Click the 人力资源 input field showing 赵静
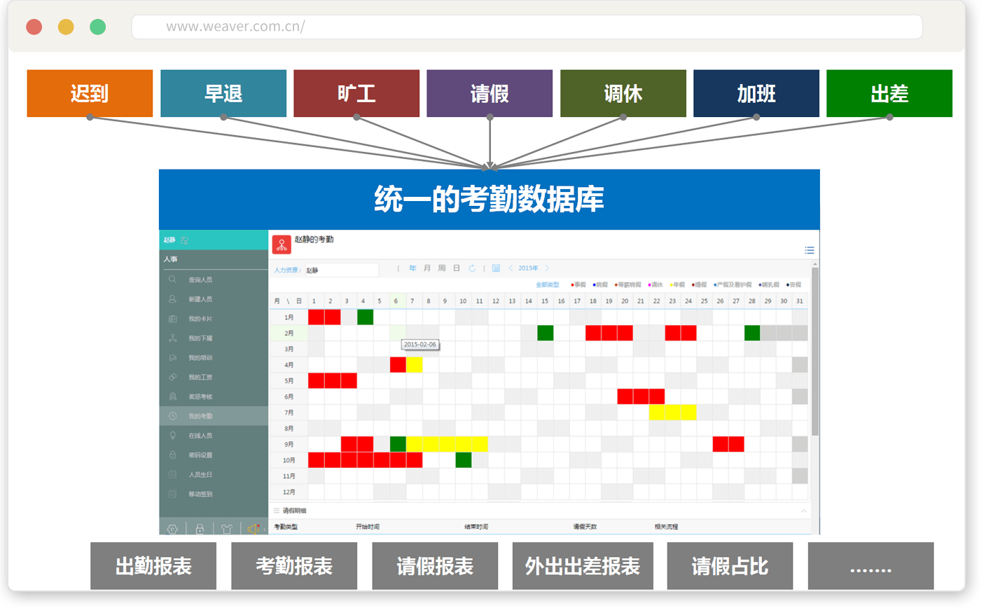998x613 pixels. 340,270
